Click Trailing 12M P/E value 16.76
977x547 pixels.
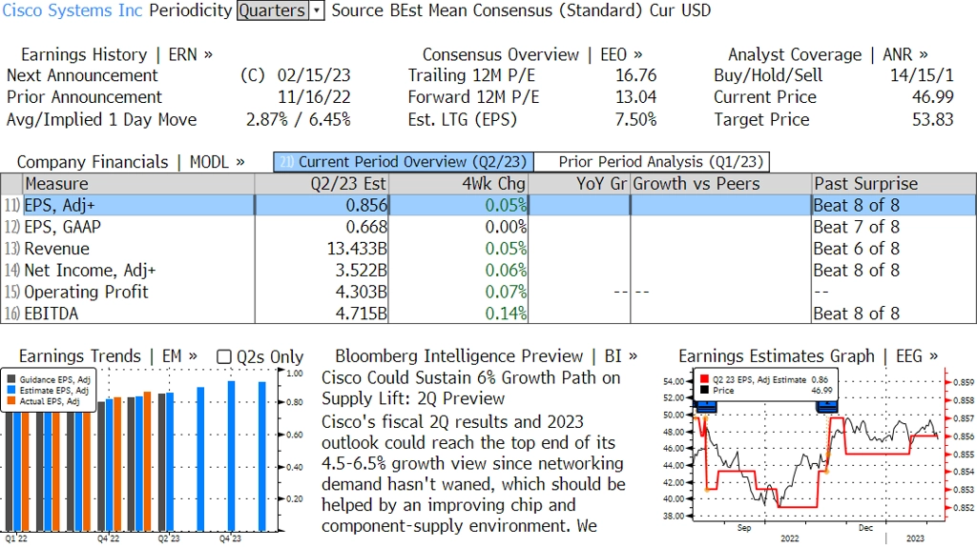(636, 75)
